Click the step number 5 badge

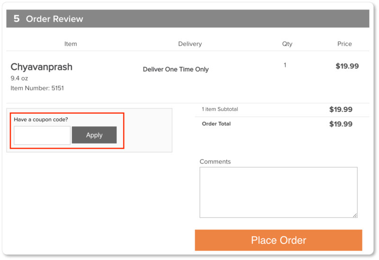coord(17,19)
